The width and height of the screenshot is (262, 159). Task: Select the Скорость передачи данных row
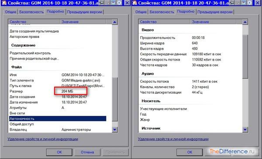point(188,54)
